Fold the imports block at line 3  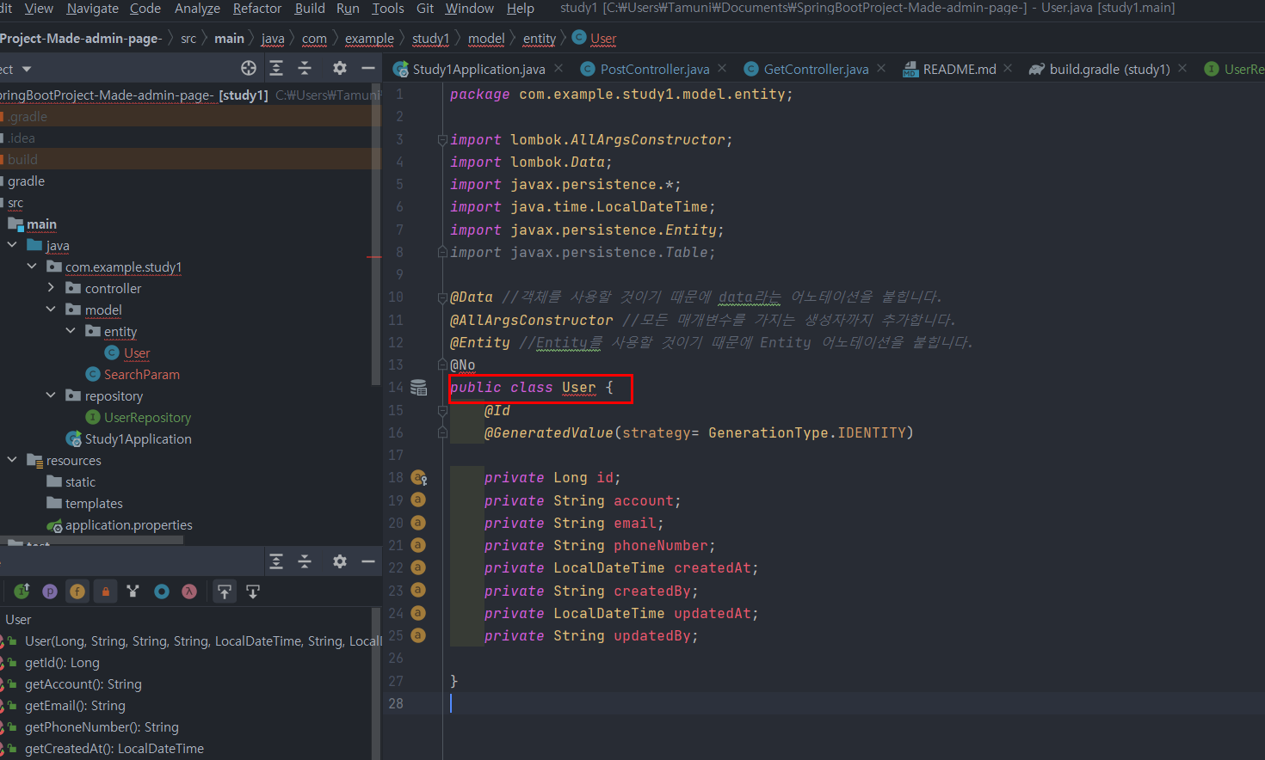point(442,139)
